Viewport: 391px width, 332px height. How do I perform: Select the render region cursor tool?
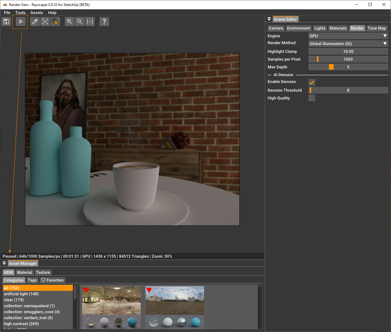pyautogui.click(x=55, y=21)
